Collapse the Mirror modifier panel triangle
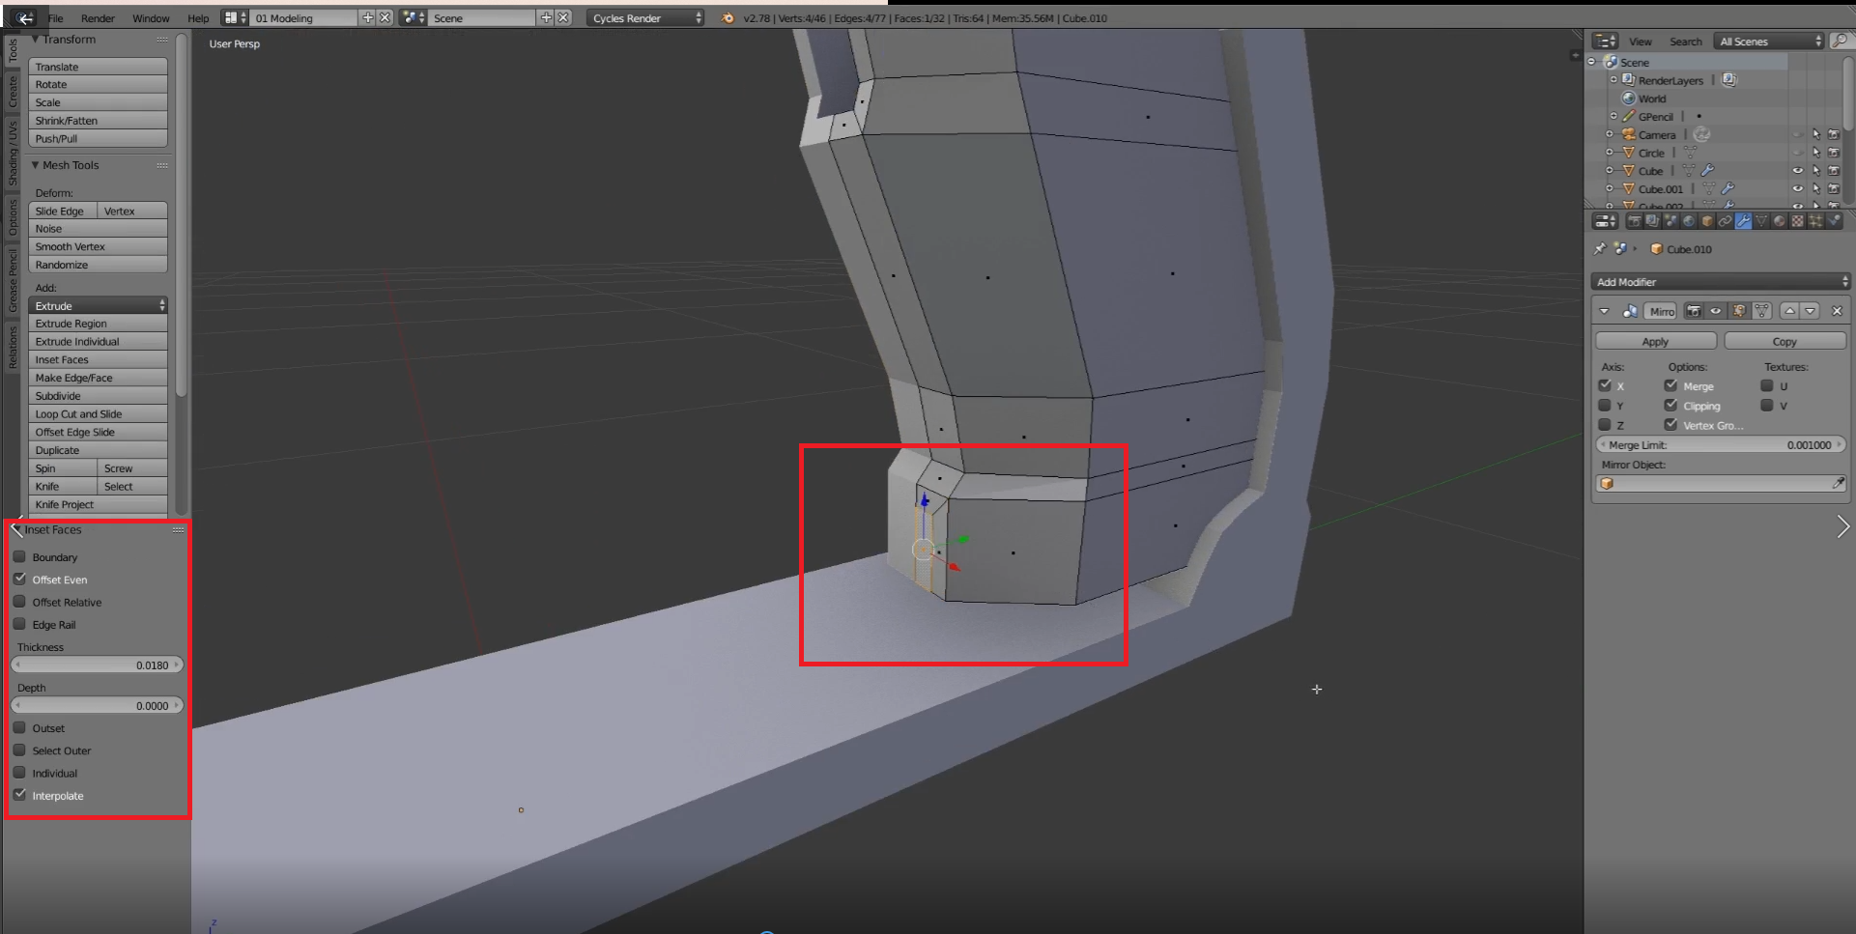The width and height of the screenshot is (1856, 934). click(1604, 311)
